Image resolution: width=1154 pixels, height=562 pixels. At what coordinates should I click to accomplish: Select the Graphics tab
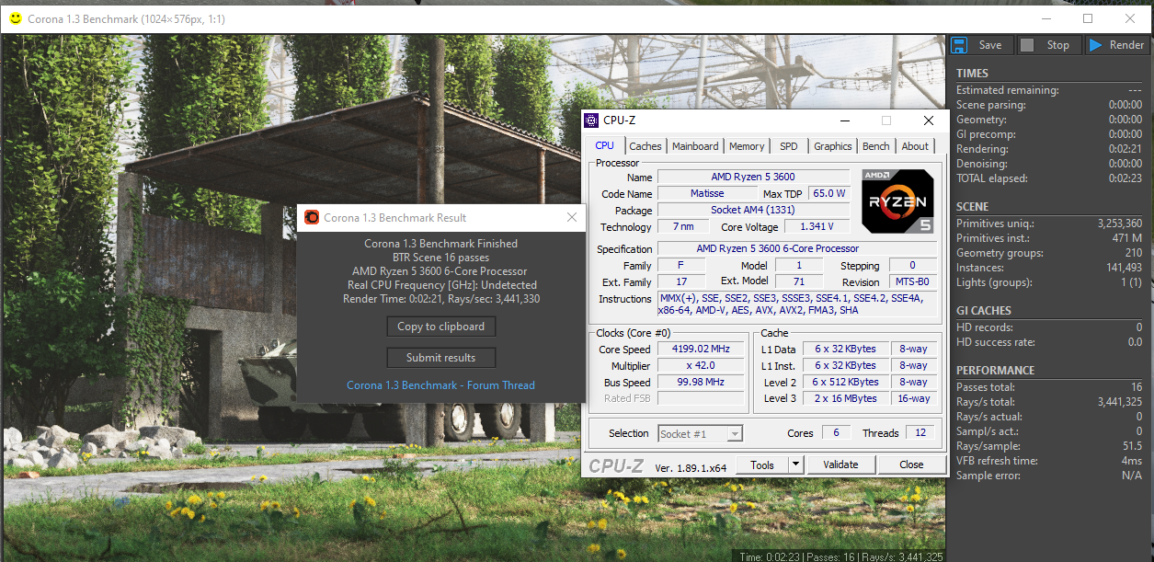pos(833,146)
